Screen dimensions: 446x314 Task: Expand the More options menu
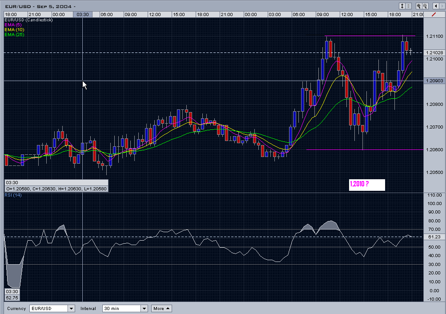161,308
